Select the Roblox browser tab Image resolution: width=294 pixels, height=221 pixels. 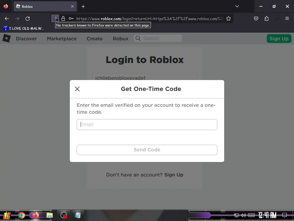tap(45, 6)
